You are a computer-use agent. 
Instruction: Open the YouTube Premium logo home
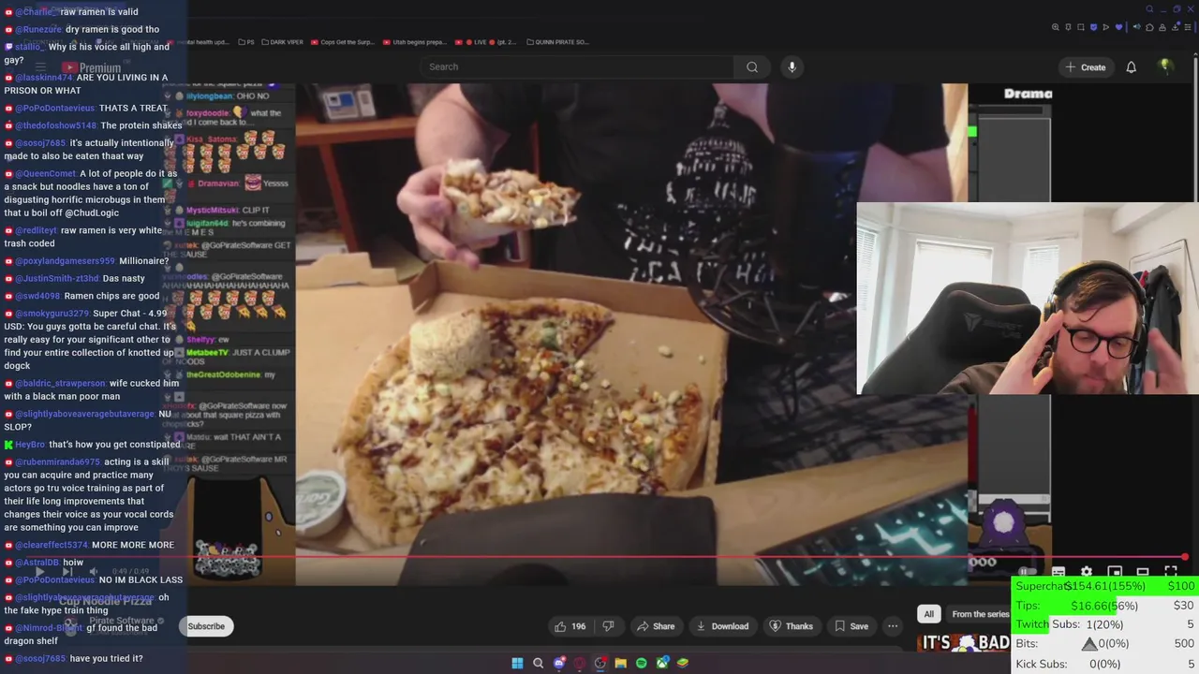[x=92, y=67]
